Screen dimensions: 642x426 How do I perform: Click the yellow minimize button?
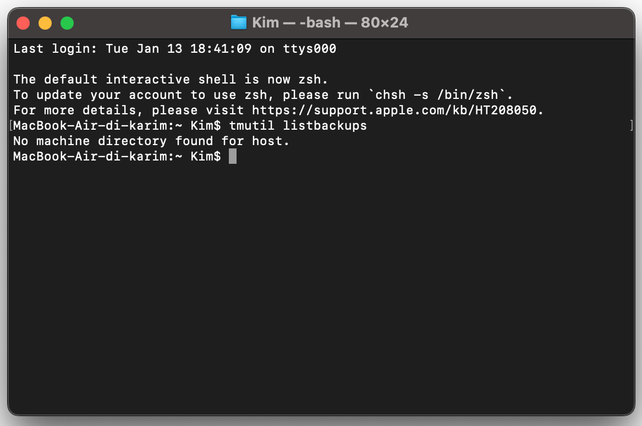(x=45, y=23)
